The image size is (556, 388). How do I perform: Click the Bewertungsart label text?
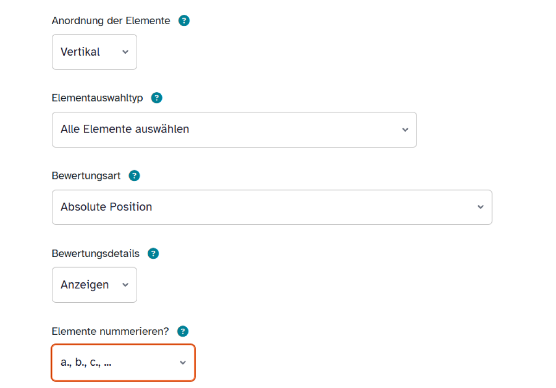(x=86, y=176)
